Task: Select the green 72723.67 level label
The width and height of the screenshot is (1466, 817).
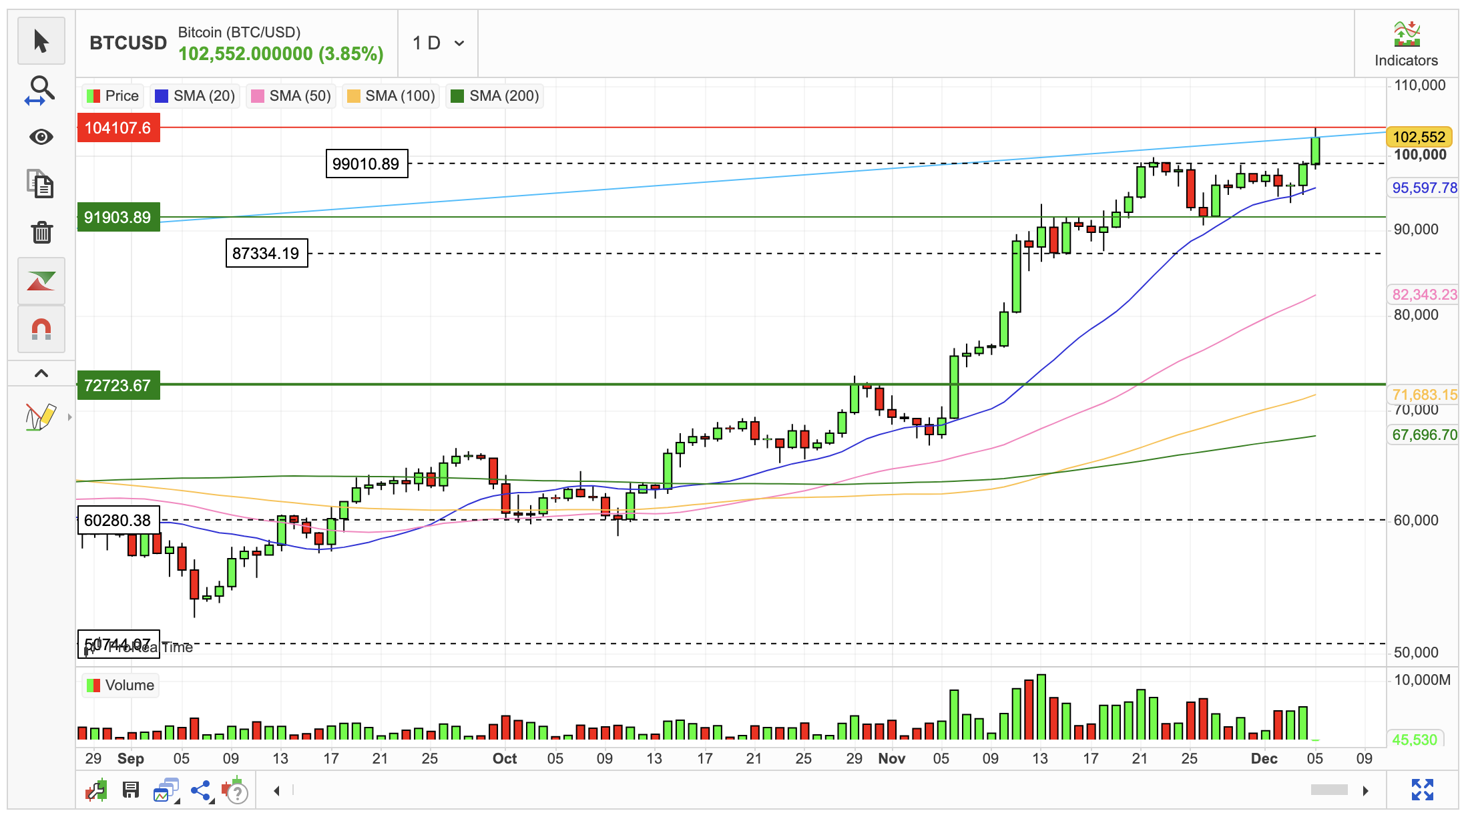Action: click(119, 385)
